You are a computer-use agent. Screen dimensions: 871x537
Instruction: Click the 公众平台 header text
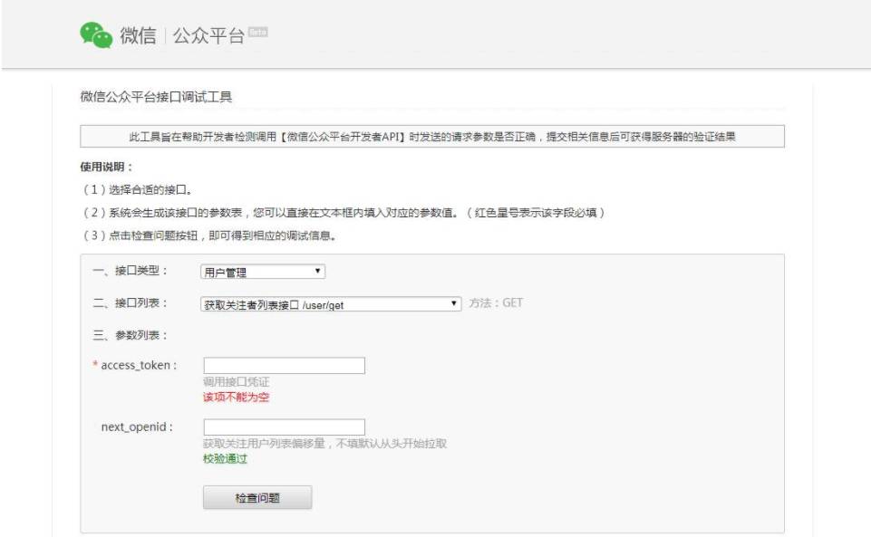pyautogui.click(x=208, y=35)
